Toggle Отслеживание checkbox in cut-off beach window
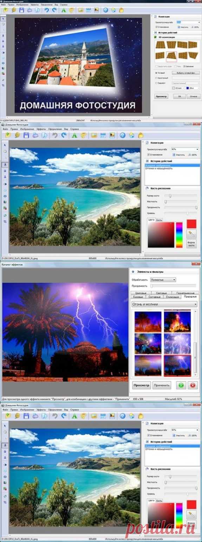 pyautogui.click(x=148, y=435)
